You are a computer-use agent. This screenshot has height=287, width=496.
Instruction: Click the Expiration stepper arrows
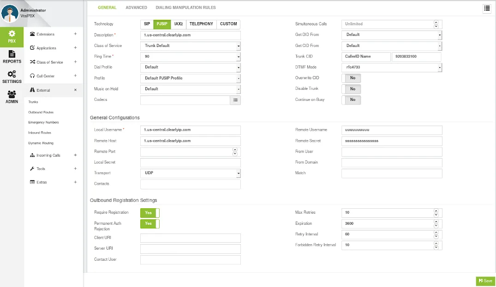(x=436, y=223)
